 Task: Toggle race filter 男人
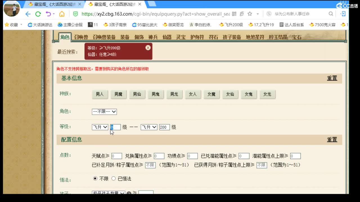[x=100, y=94]
